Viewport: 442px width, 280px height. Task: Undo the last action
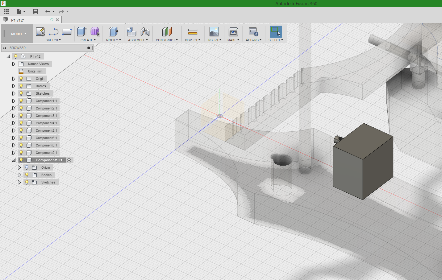point(48,12)
